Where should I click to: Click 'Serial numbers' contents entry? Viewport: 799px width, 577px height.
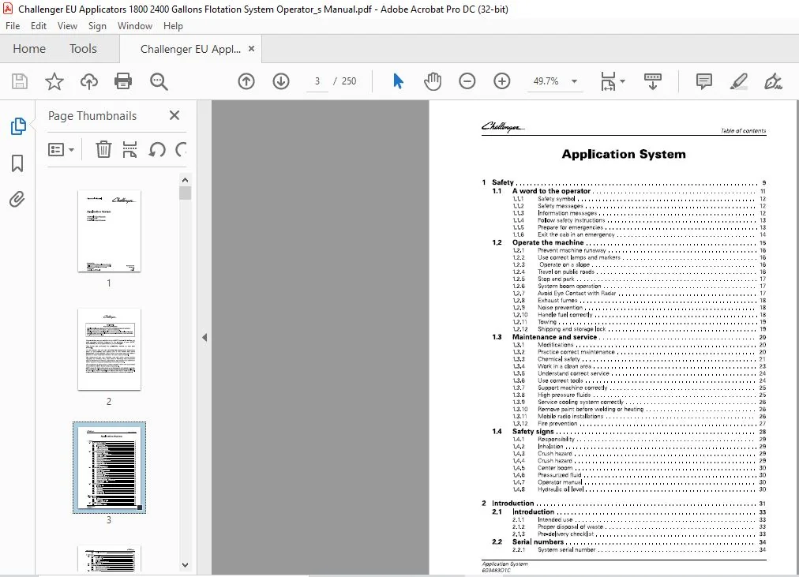[x=538, y=541]
